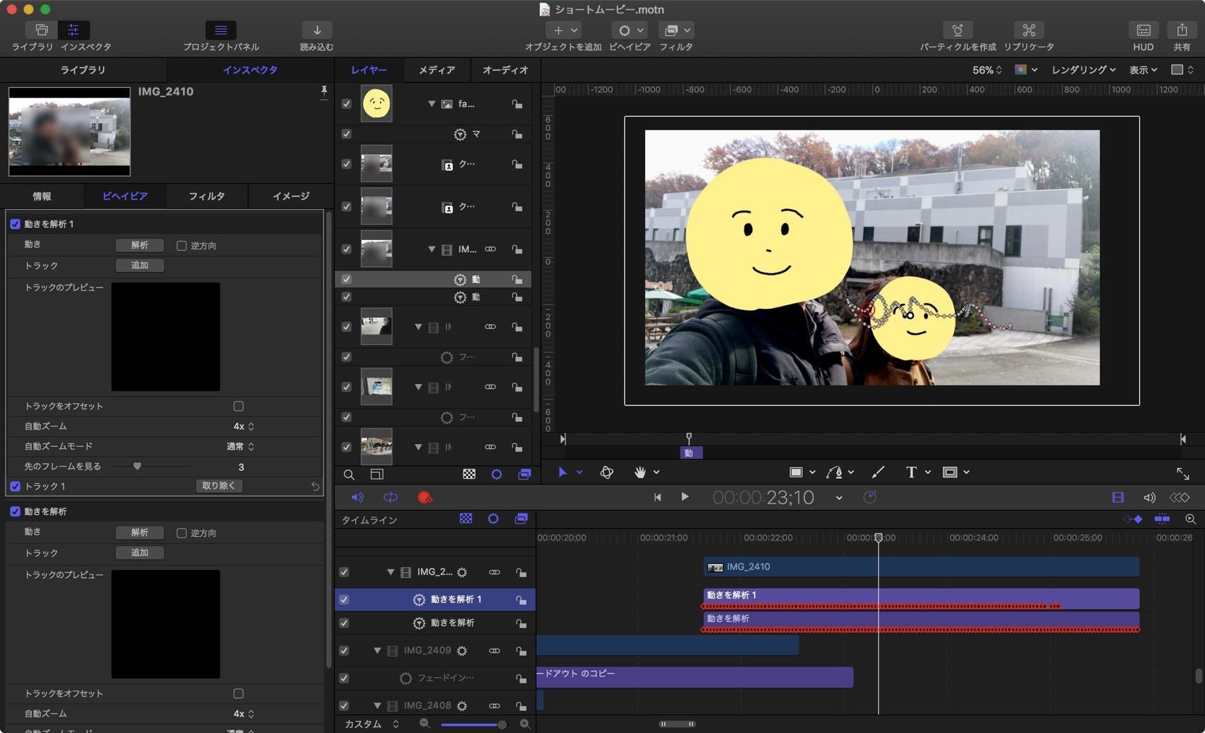Click the Replicator (リプリケータ) icon
The height and width of the screenshot is (733, 1205).
[x=1029, y=30]
